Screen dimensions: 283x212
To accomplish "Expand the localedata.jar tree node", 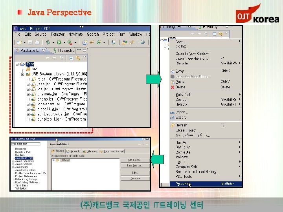I will pyautogui.click(x=28, y=104).
